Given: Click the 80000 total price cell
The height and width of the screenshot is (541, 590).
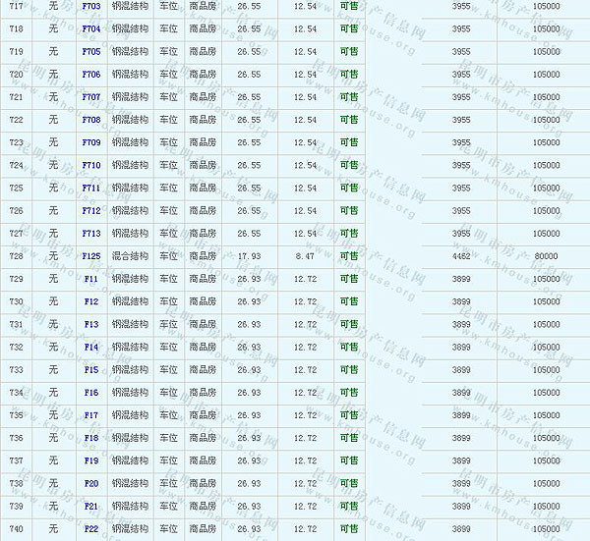Looking at the screenshot, I should tap(546, 256).
